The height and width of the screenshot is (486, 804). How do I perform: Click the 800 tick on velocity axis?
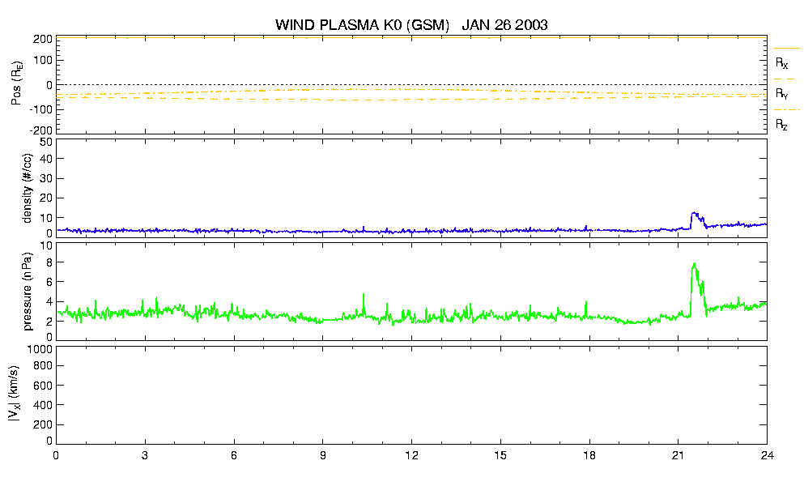coord(44,366)
